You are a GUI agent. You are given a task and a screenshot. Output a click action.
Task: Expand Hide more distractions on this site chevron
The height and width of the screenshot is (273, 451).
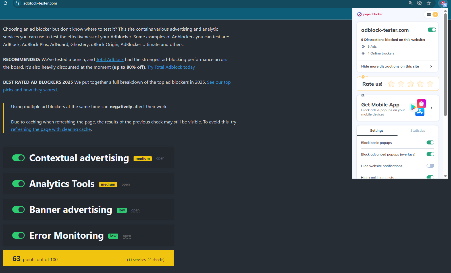coord(431,66)
